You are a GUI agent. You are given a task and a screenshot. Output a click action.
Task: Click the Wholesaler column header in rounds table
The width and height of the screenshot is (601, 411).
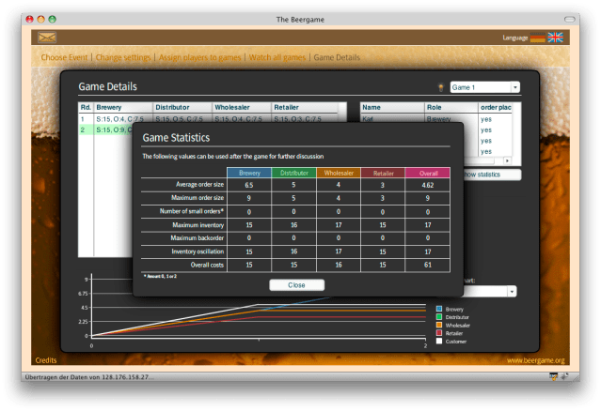(242, 107)
